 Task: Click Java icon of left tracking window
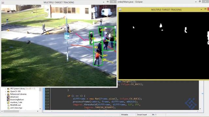click(3, 2)
